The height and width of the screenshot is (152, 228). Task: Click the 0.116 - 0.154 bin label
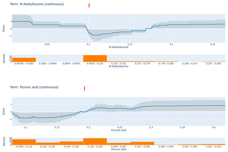coord(48,147)
